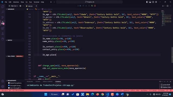Click the Projetos ctk command center search
Viewport: 173px width, 97px height.
(x=89, y=2)
